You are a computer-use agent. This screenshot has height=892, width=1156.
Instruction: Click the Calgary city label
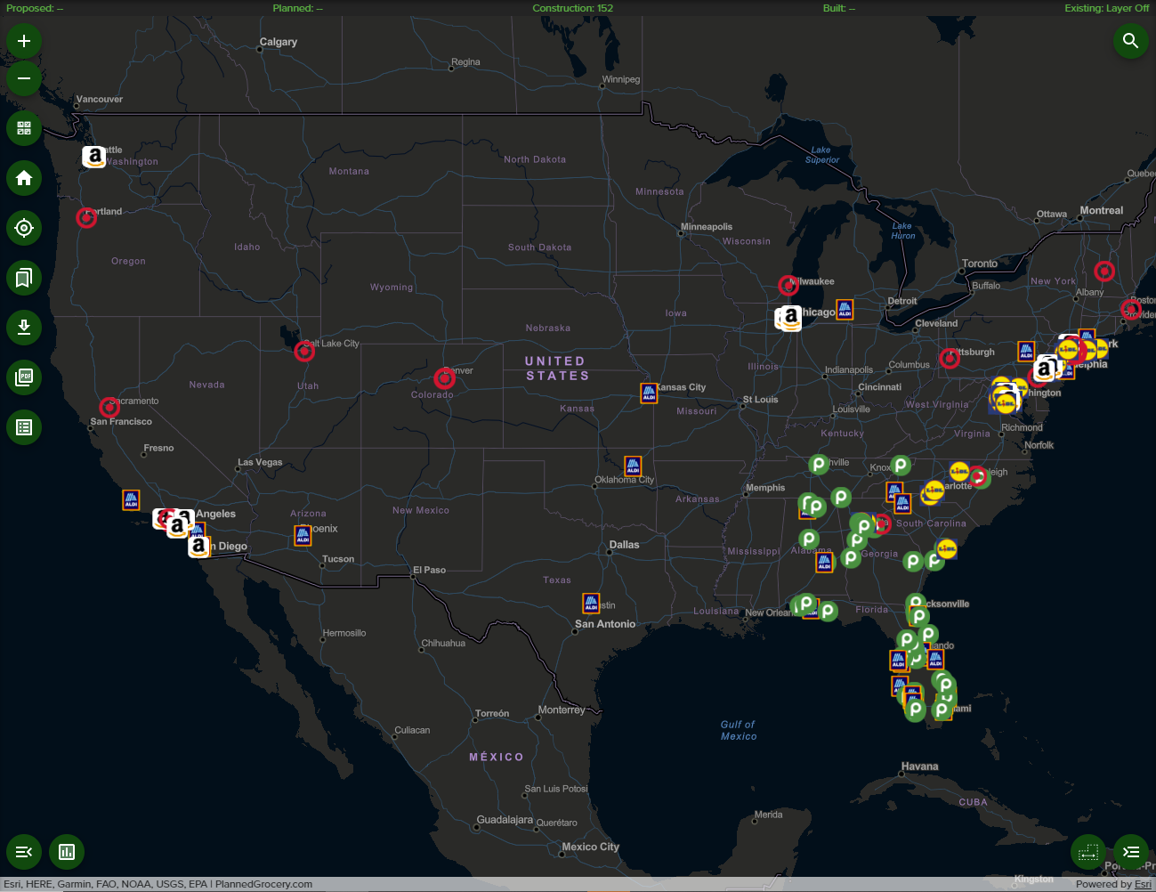click(x=279, y=42)
